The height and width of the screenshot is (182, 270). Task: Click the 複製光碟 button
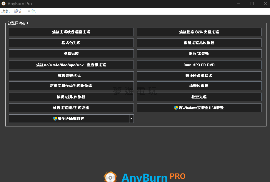(x=71, y=54)
